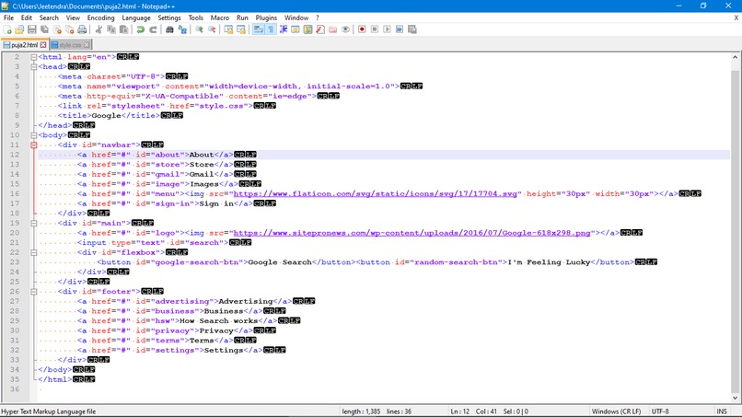Click the Save recorded macro icon
This screenshot has height=417, width=742.
pyautogui.click(x=412, y=29)
